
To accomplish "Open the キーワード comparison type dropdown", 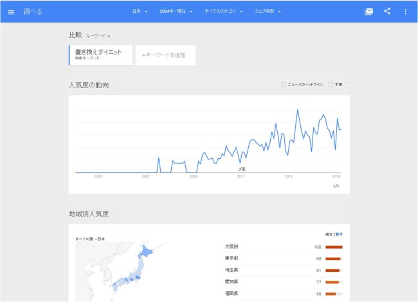I will click(x=98, y=36).
